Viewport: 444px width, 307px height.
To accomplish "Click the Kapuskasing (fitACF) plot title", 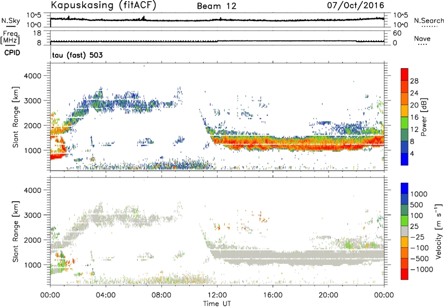I will (x=103, y=6).
